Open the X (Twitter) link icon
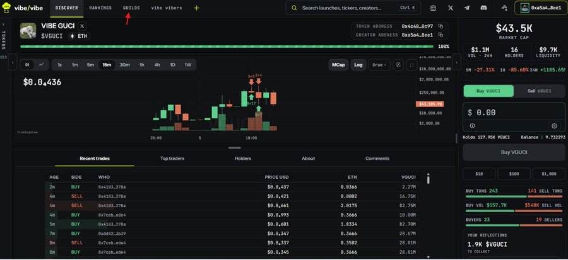Screen dimensions: 568x260 click(x=450, y=8)
